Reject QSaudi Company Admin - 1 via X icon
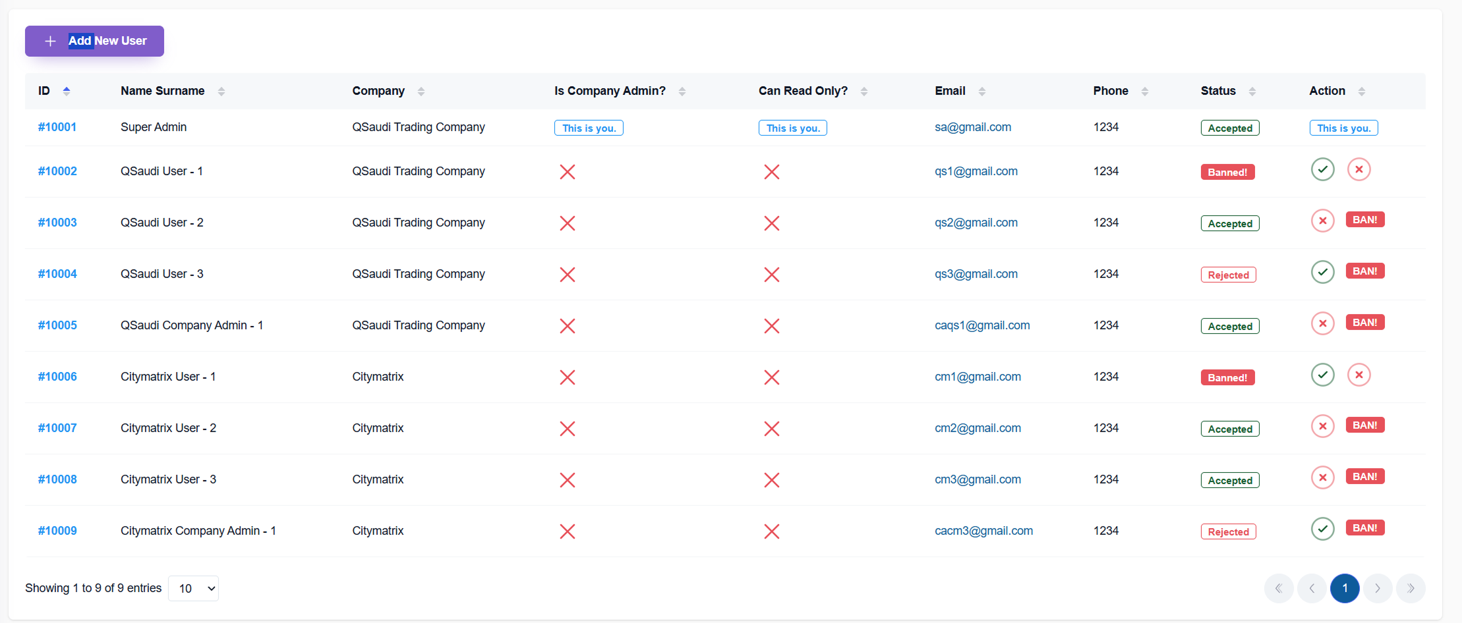The width and height of the screenshot is (1462, 623). coord(1322,324)
